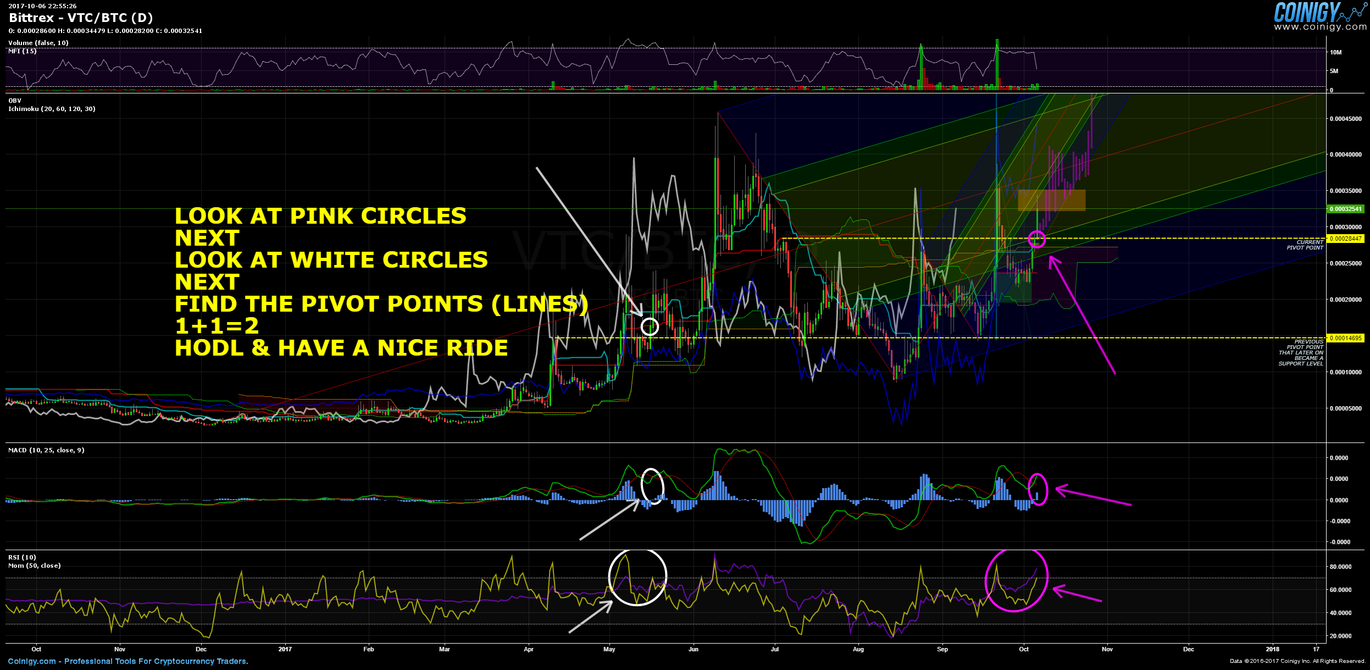Click the 2018 label on time axis
This screenshot has width=1370, height=670.
[x=1272, y=649]
